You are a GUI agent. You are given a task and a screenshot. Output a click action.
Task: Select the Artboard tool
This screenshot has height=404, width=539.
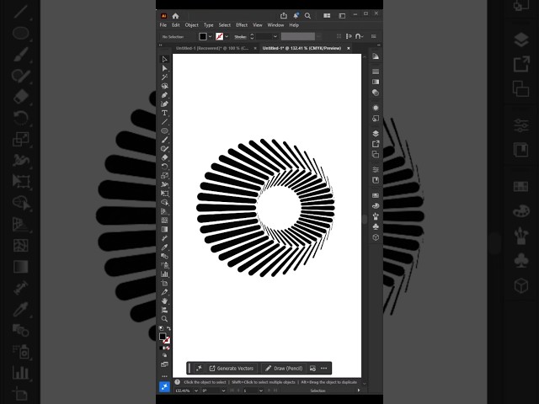(164, 283)
